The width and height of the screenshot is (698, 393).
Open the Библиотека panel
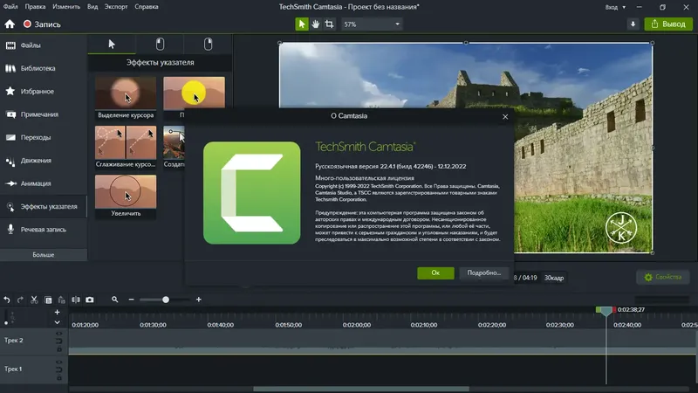point(43,68)
